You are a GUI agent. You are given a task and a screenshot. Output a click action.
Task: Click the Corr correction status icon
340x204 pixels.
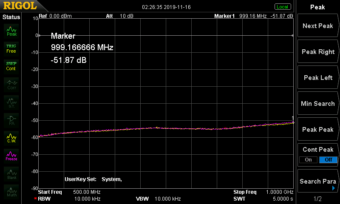(11, 84)
